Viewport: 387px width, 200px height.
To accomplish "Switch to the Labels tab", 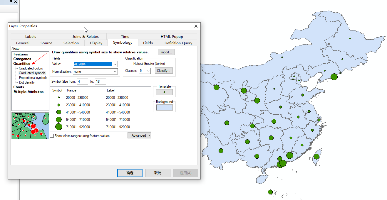I will (x=31, y=37).
